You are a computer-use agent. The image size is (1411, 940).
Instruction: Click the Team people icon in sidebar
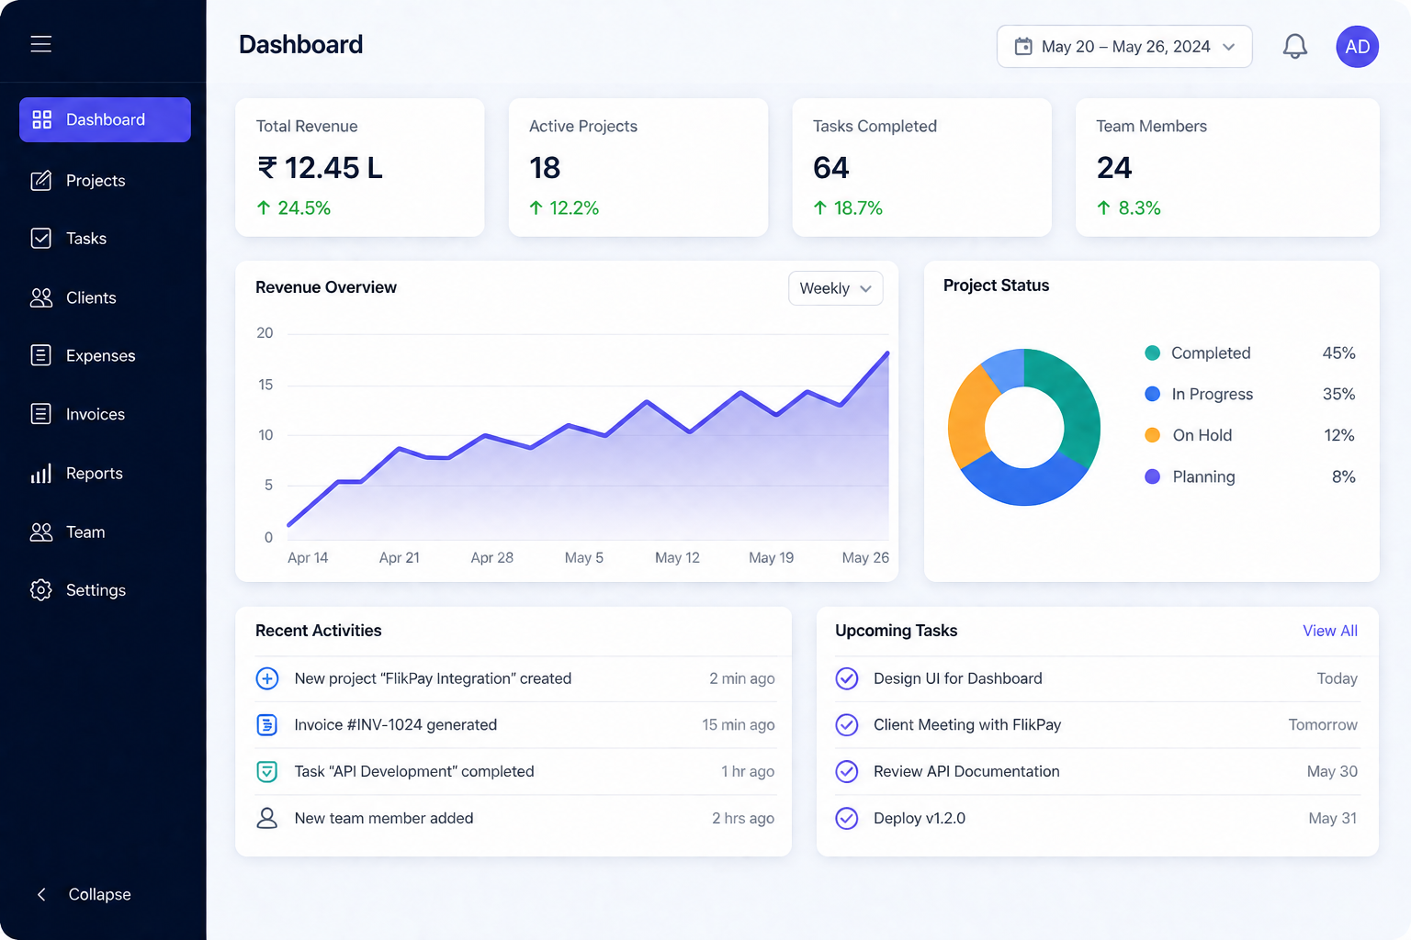pyautogui.click(x=41, y=532)
